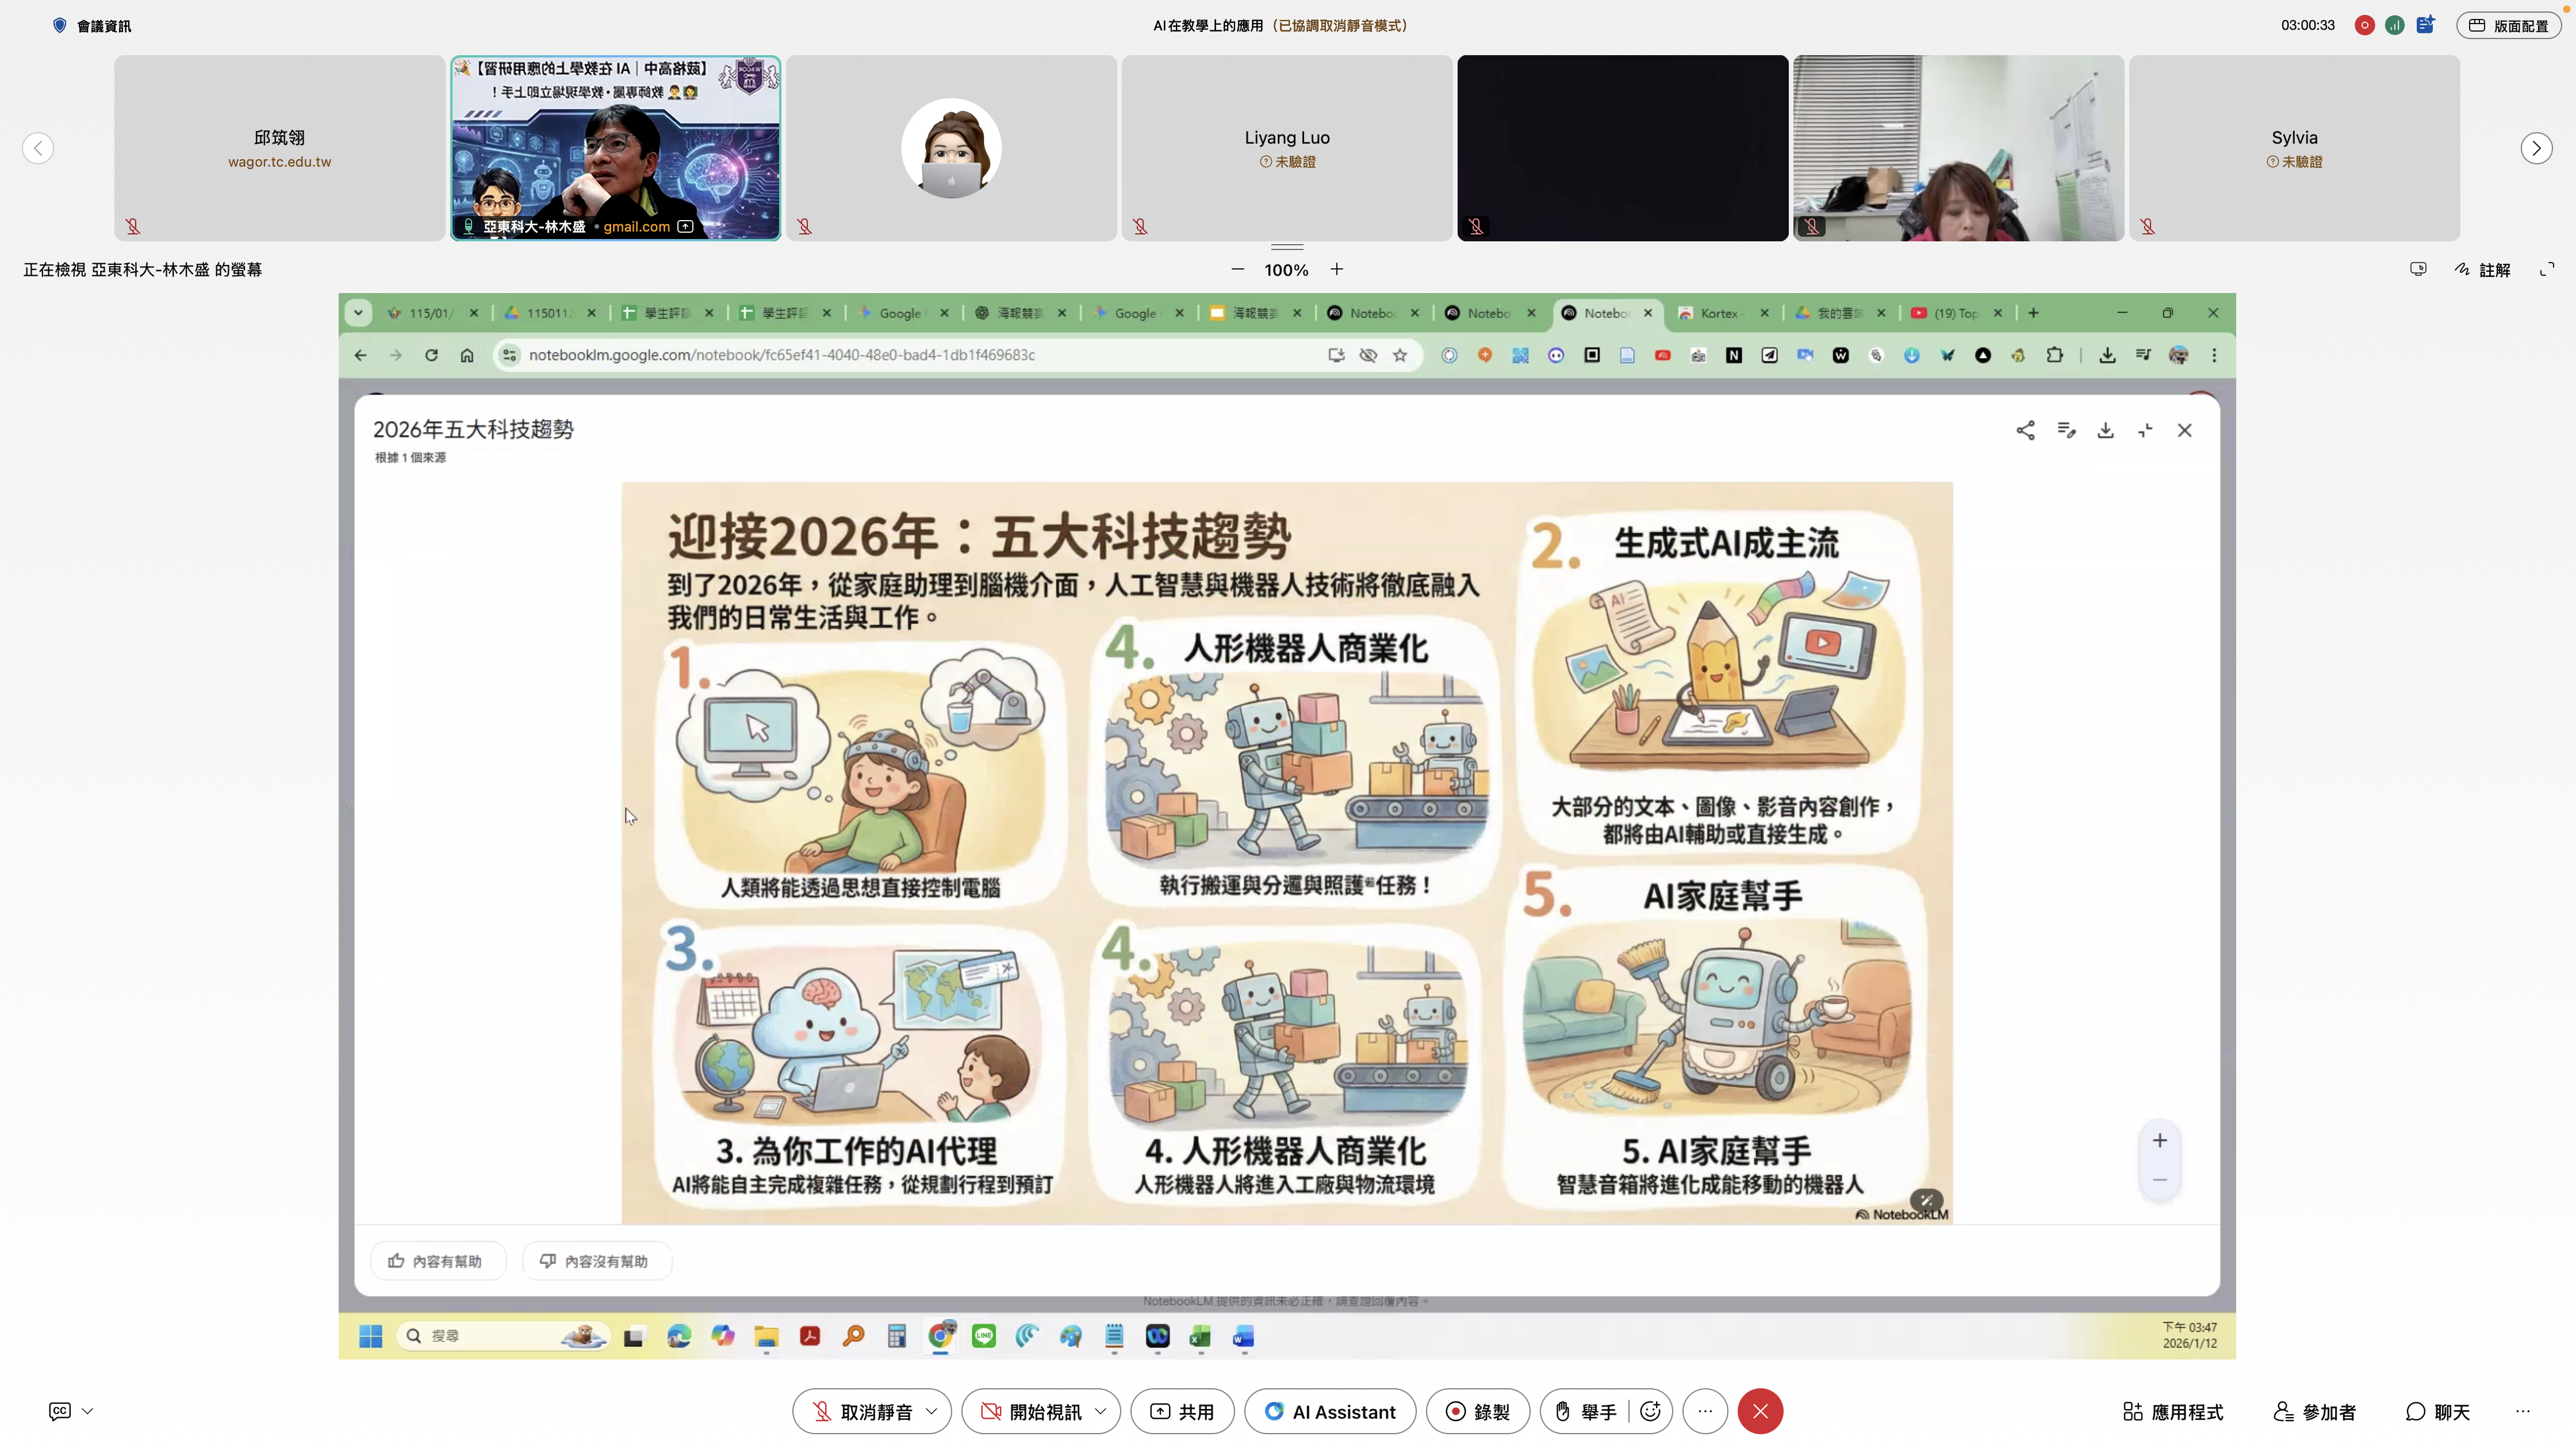Open the more options ellipsis button
2576x1448 pixels.
(1704, 1411)
